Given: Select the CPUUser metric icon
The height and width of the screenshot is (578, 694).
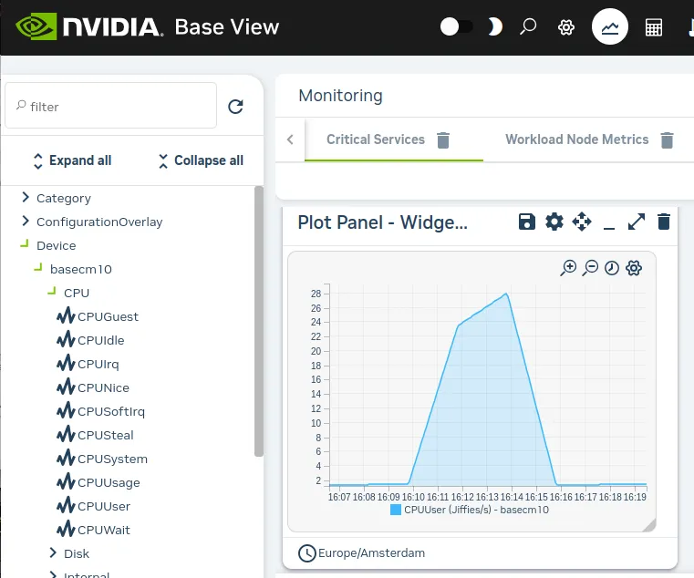Looking at the screenshot, I should (66, 506).
